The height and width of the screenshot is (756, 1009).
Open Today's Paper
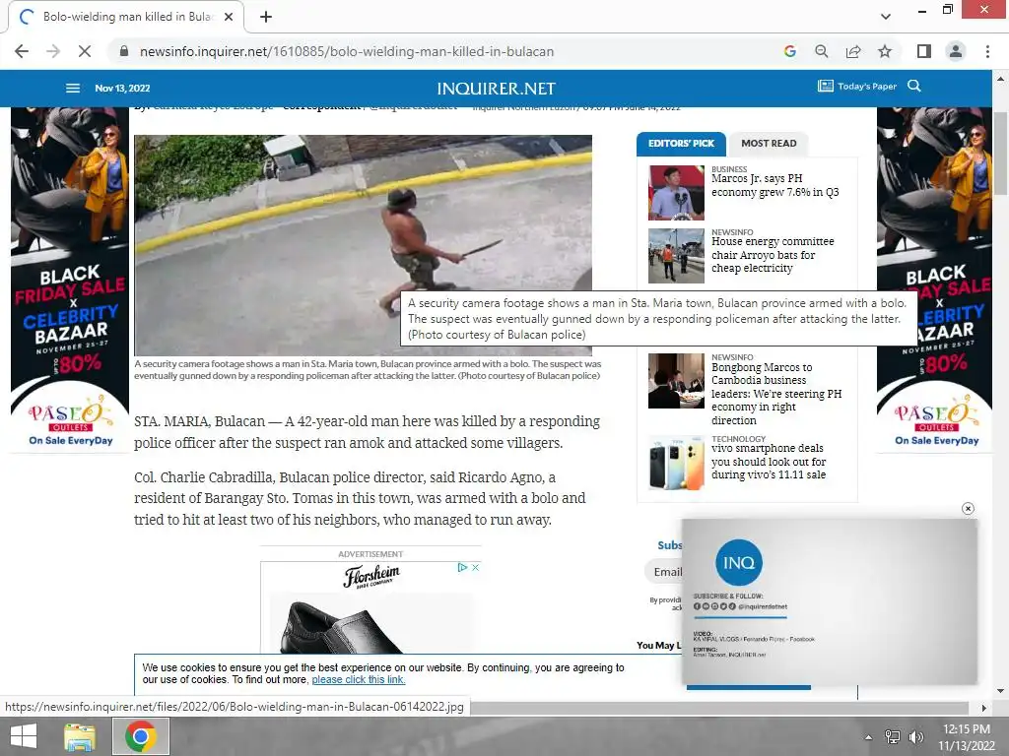tap(856, 87)
